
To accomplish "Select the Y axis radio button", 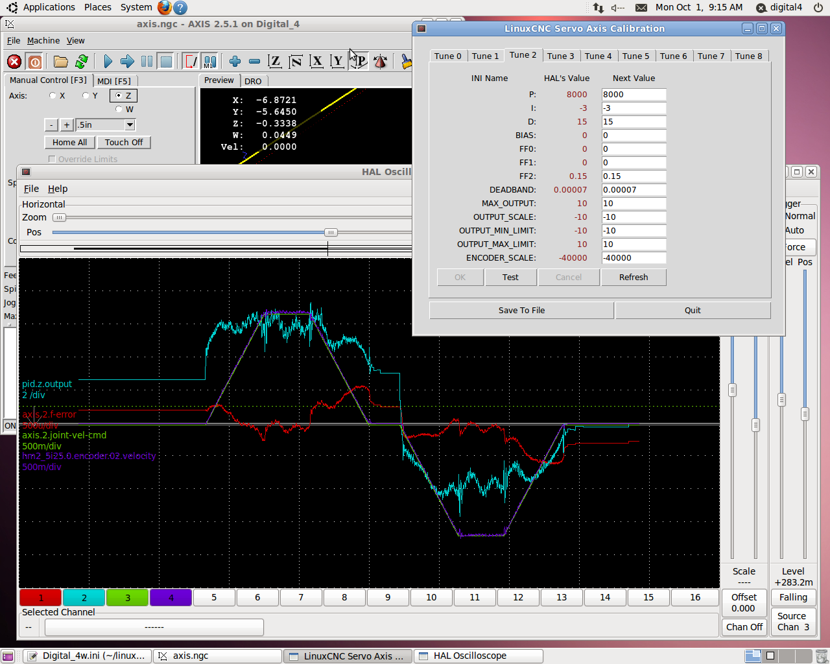I will tap(86, 95).
